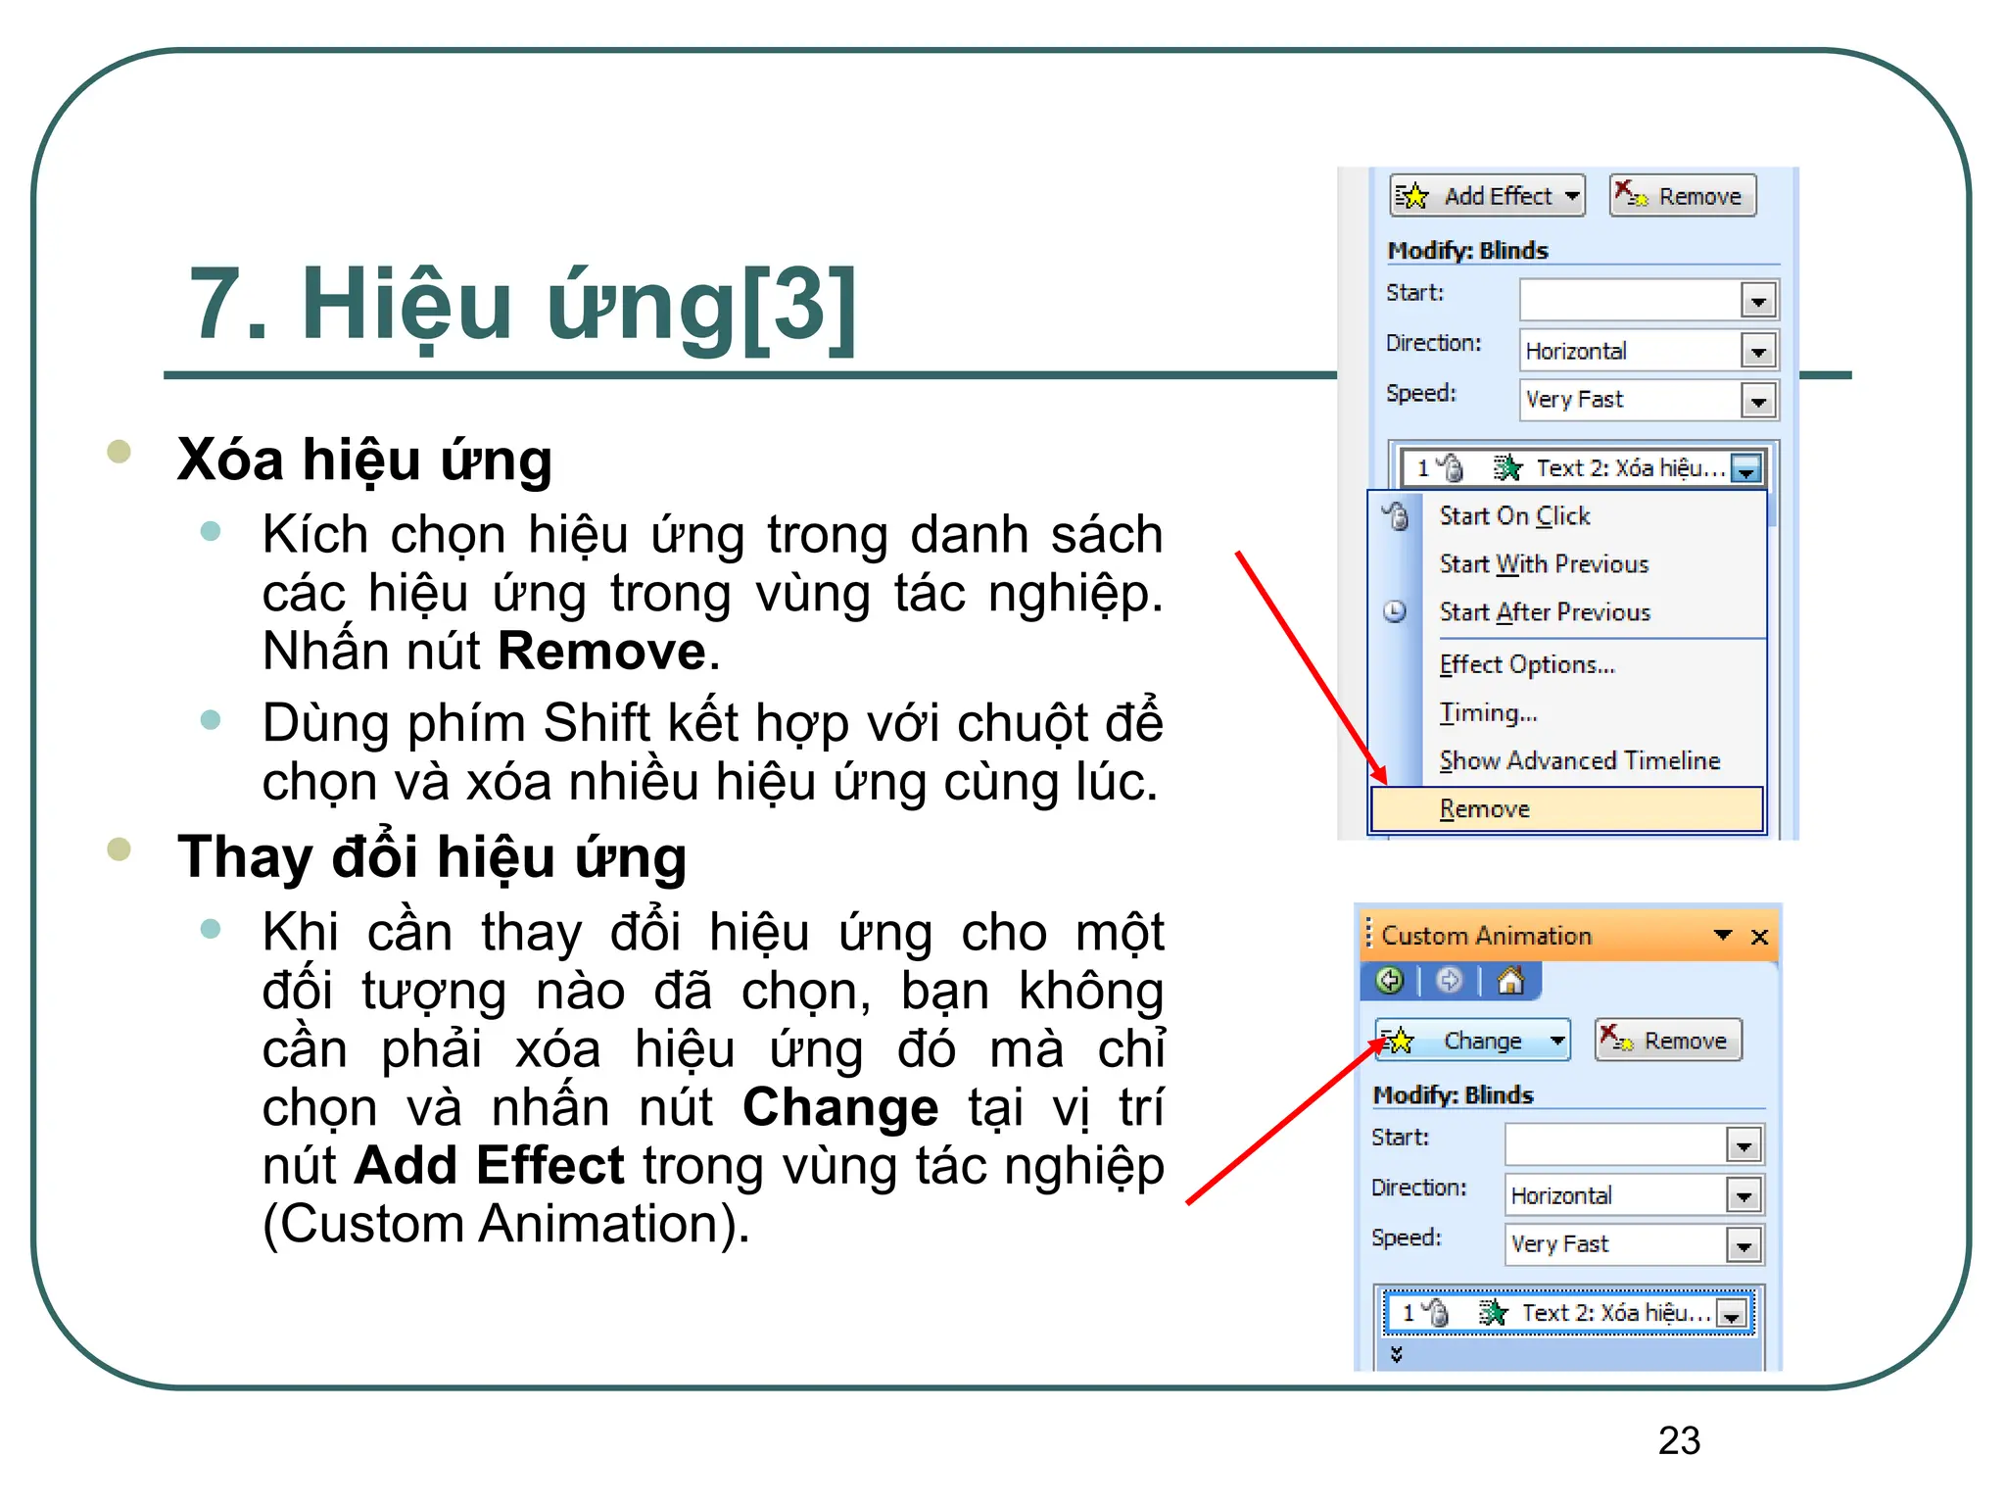This screenshot has height=1505, width=2006.
Task: Click green Back arrow in Custom Animation
Action: coord(1390,980)
